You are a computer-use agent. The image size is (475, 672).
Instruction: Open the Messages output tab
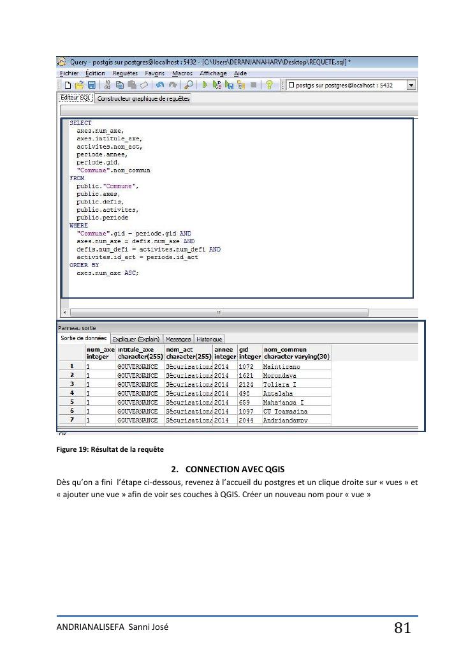pyautogui.click(x=178, y=340)
